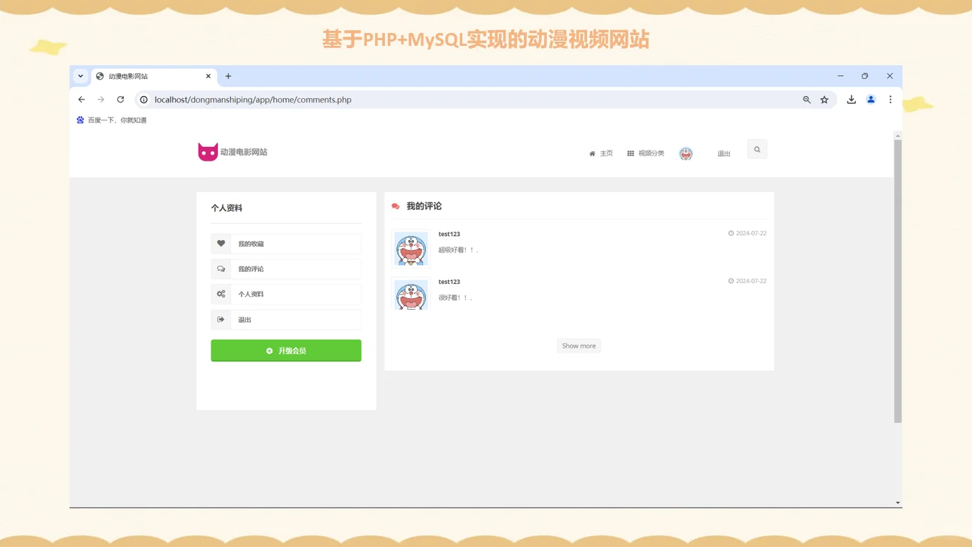Click the logout arrow icon beside 退出
The width and height of the screenshot is (972, 547).
coord(221,319)
